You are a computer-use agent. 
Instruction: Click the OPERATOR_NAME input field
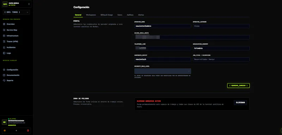coord(163,26)
